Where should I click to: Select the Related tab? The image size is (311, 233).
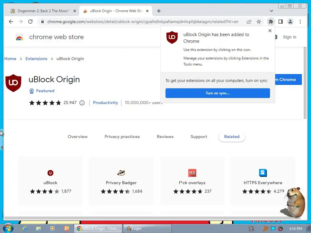(x=232, y=137)
